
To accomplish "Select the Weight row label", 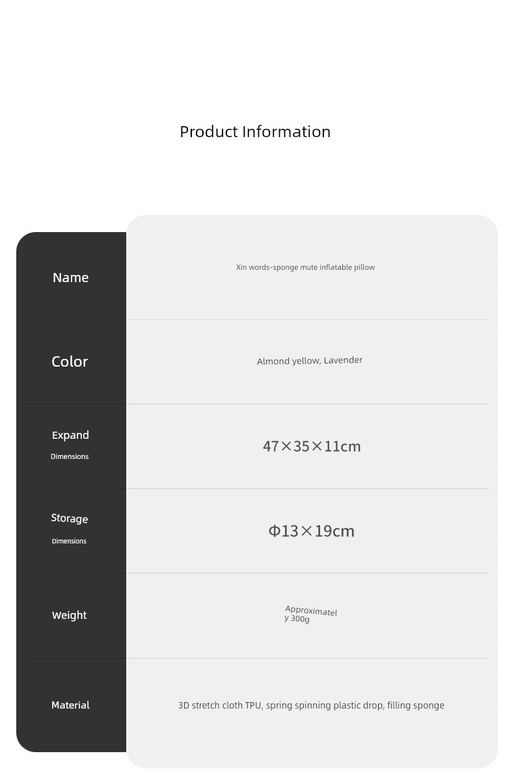I will [x=69, y=615].
